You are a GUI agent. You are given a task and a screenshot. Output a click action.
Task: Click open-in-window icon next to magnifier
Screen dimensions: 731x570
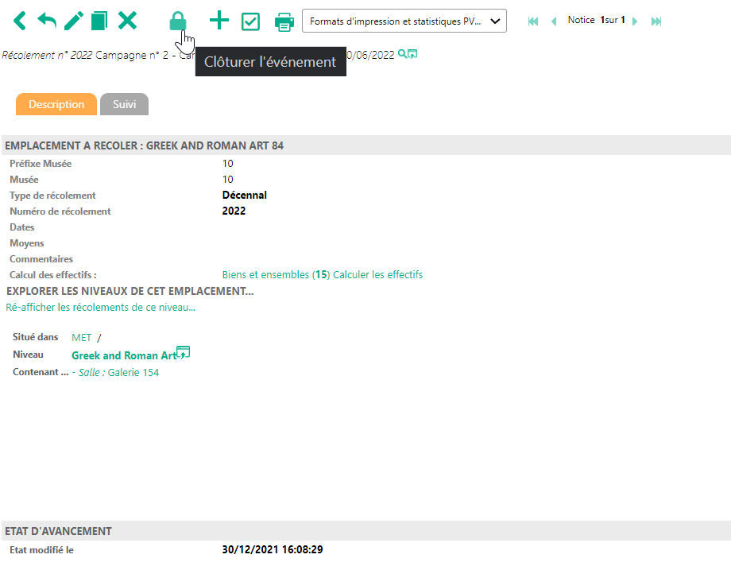tap(412, 53)
